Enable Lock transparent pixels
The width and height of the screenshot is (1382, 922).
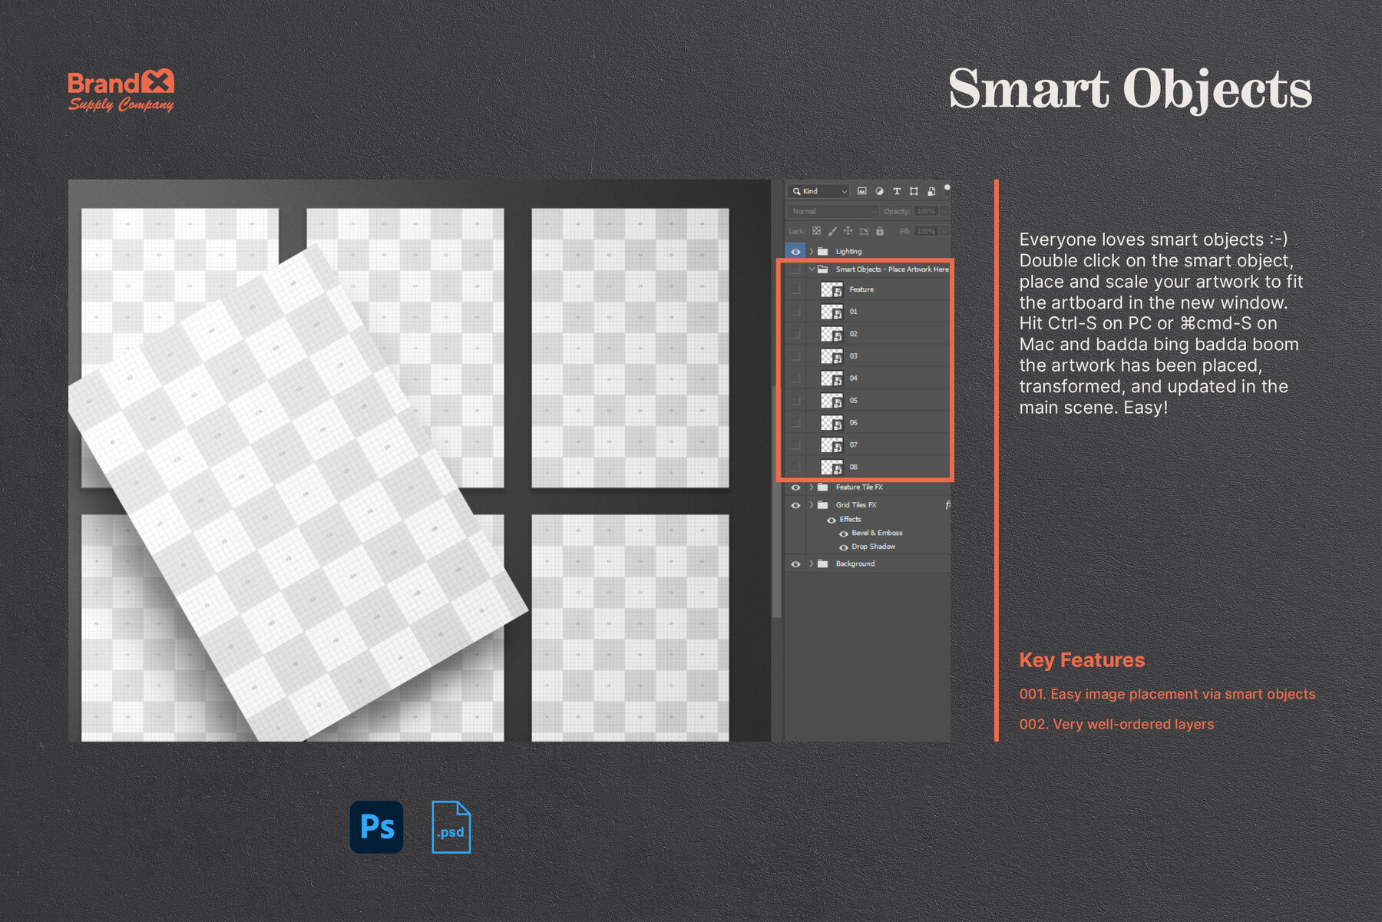817,231
